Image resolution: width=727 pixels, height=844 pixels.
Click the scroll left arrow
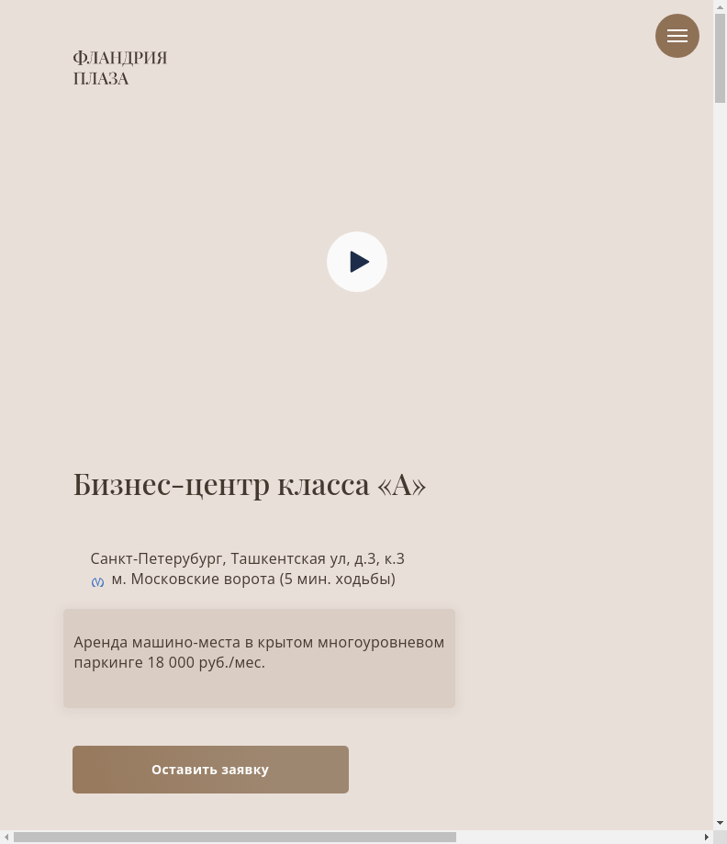tap(6, 837)
